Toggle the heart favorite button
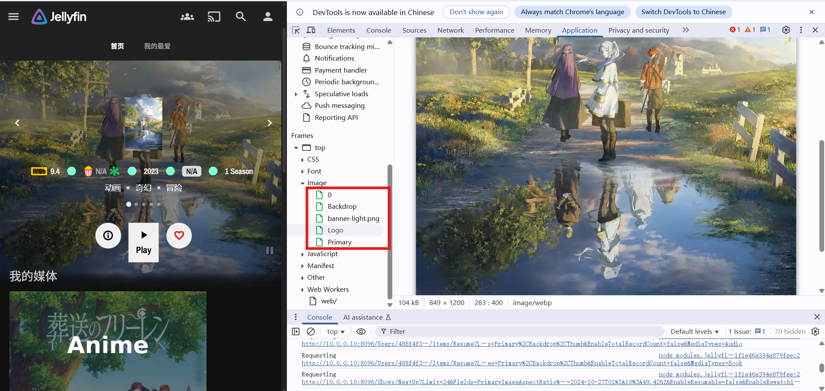825x391 pixels. (x=179, y=235)
